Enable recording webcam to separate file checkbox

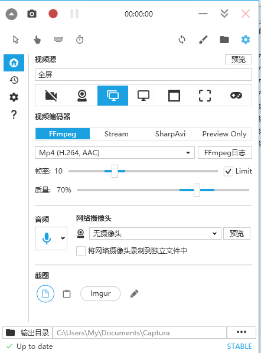[81, 251]
